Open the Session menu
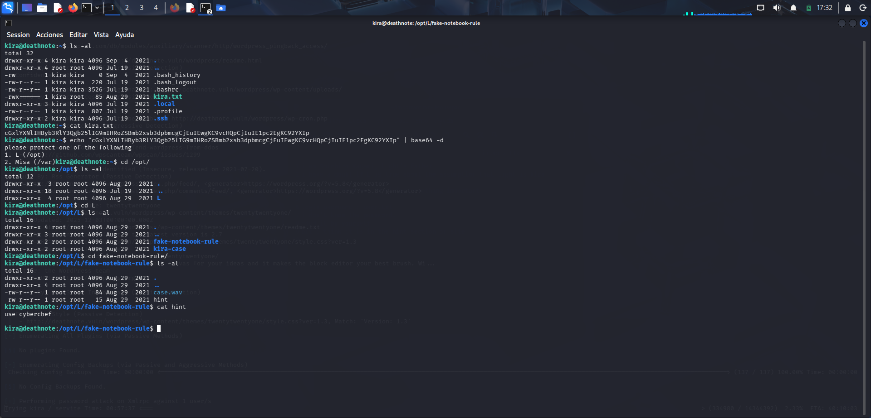Image resolution: width=871 pixels, height=418 pixels. coord(18,35)
